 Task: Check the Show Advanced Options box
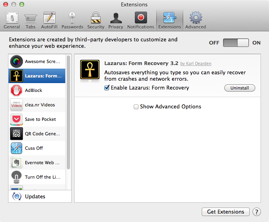pos(136,107)
